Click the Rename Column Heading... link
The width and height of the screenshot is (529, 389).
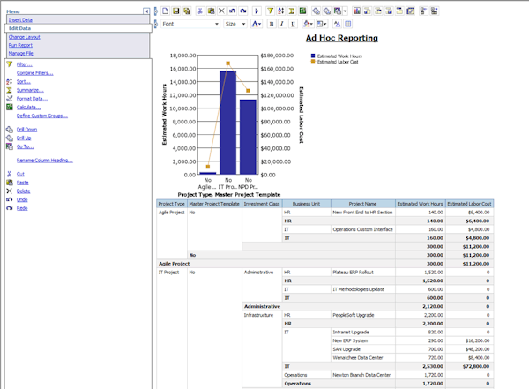tap(45, 160)
